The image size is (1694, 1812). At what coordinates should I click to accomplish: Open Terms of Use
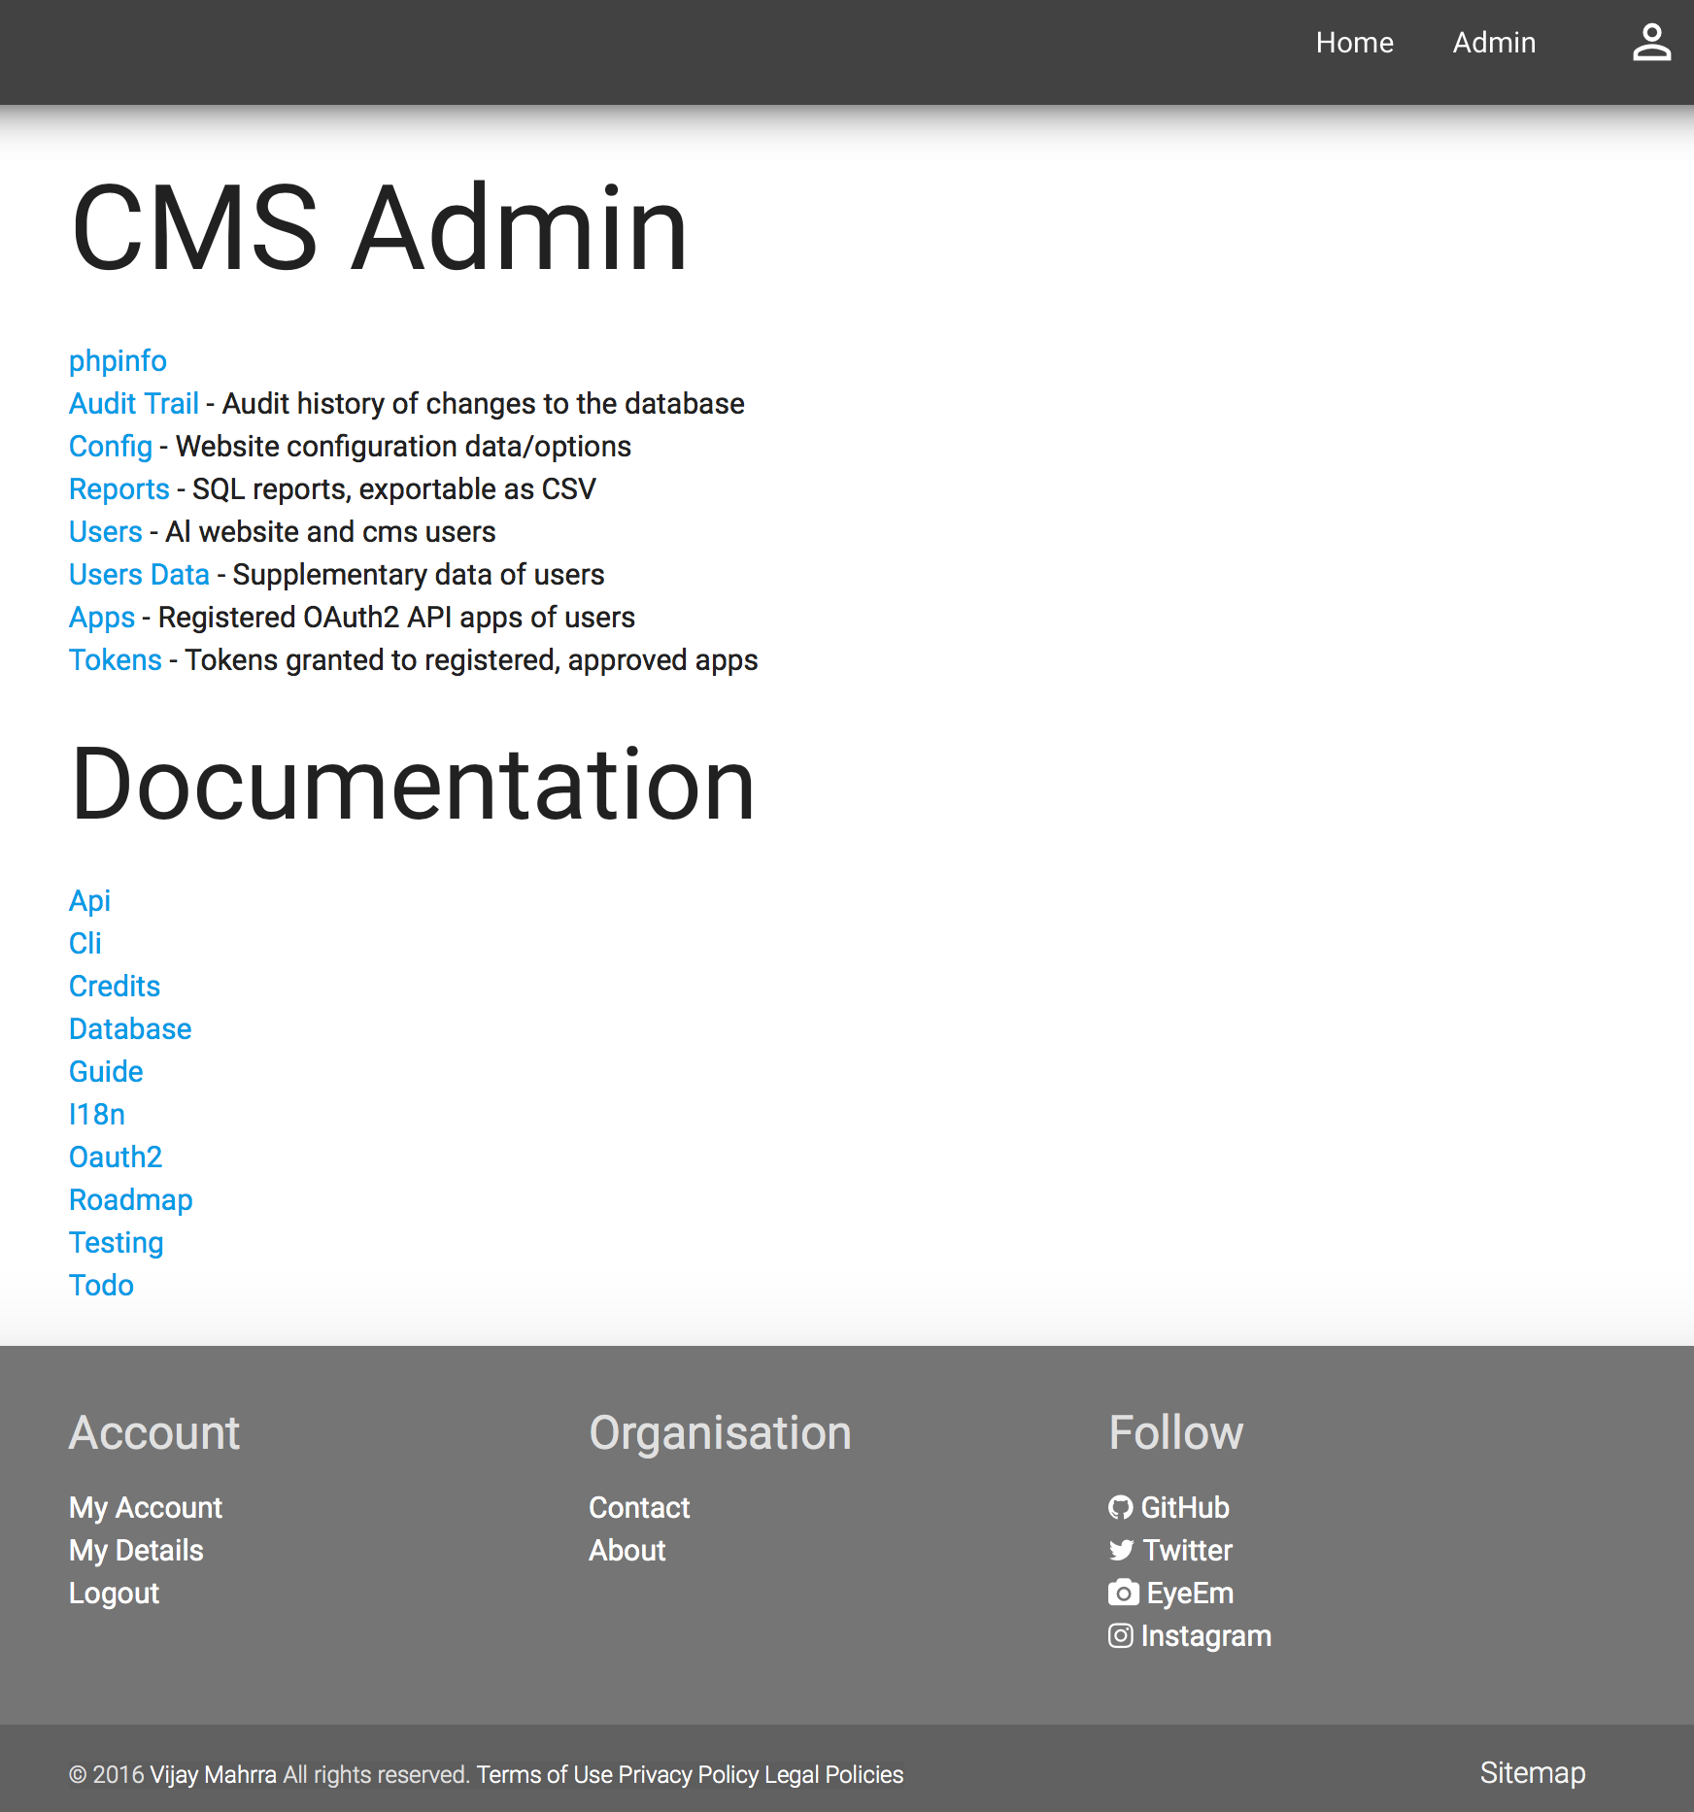pos(544,1774)
